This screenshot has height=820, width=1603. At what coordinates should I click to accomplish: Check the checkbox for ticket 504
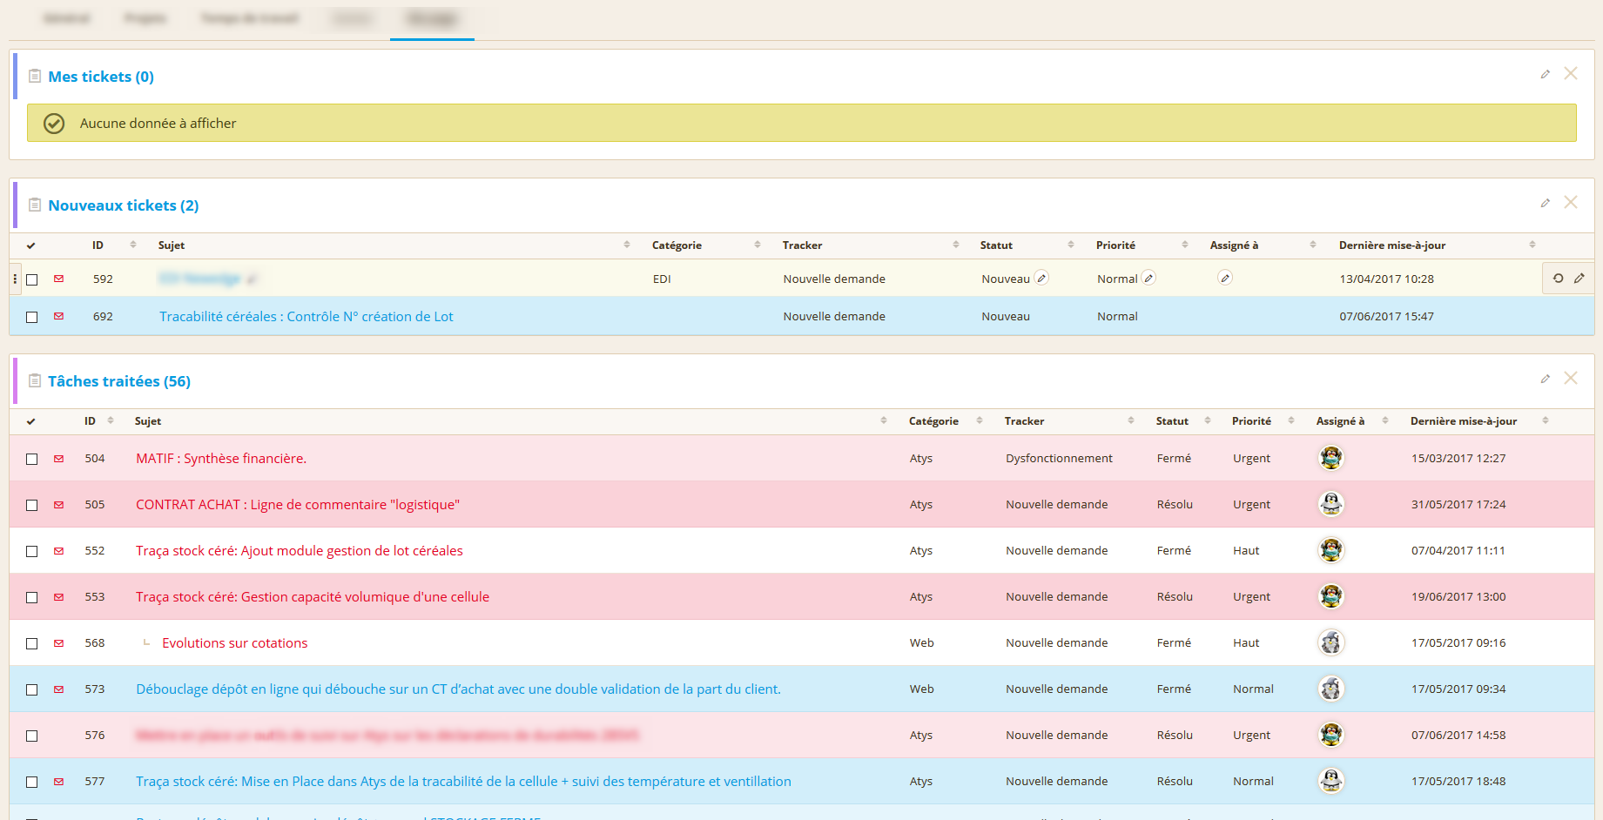pos(32,458)
